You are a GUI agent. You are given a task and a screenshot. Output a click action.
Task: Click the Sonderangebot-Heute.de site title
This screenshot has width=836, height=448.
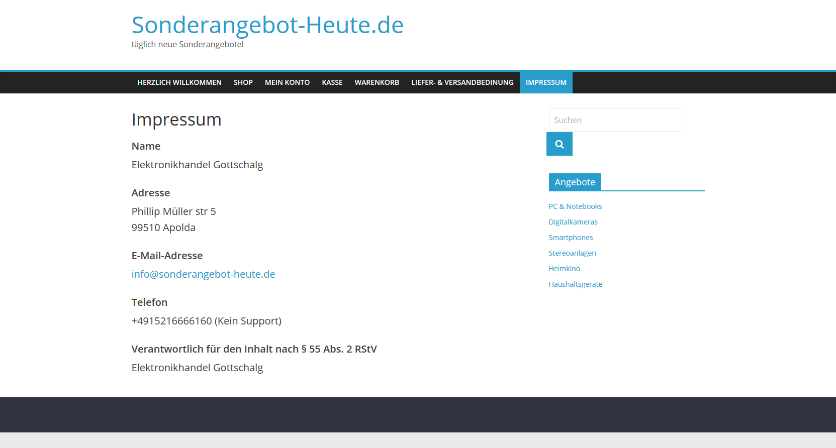pyautogui.click(x=267, y=25)
